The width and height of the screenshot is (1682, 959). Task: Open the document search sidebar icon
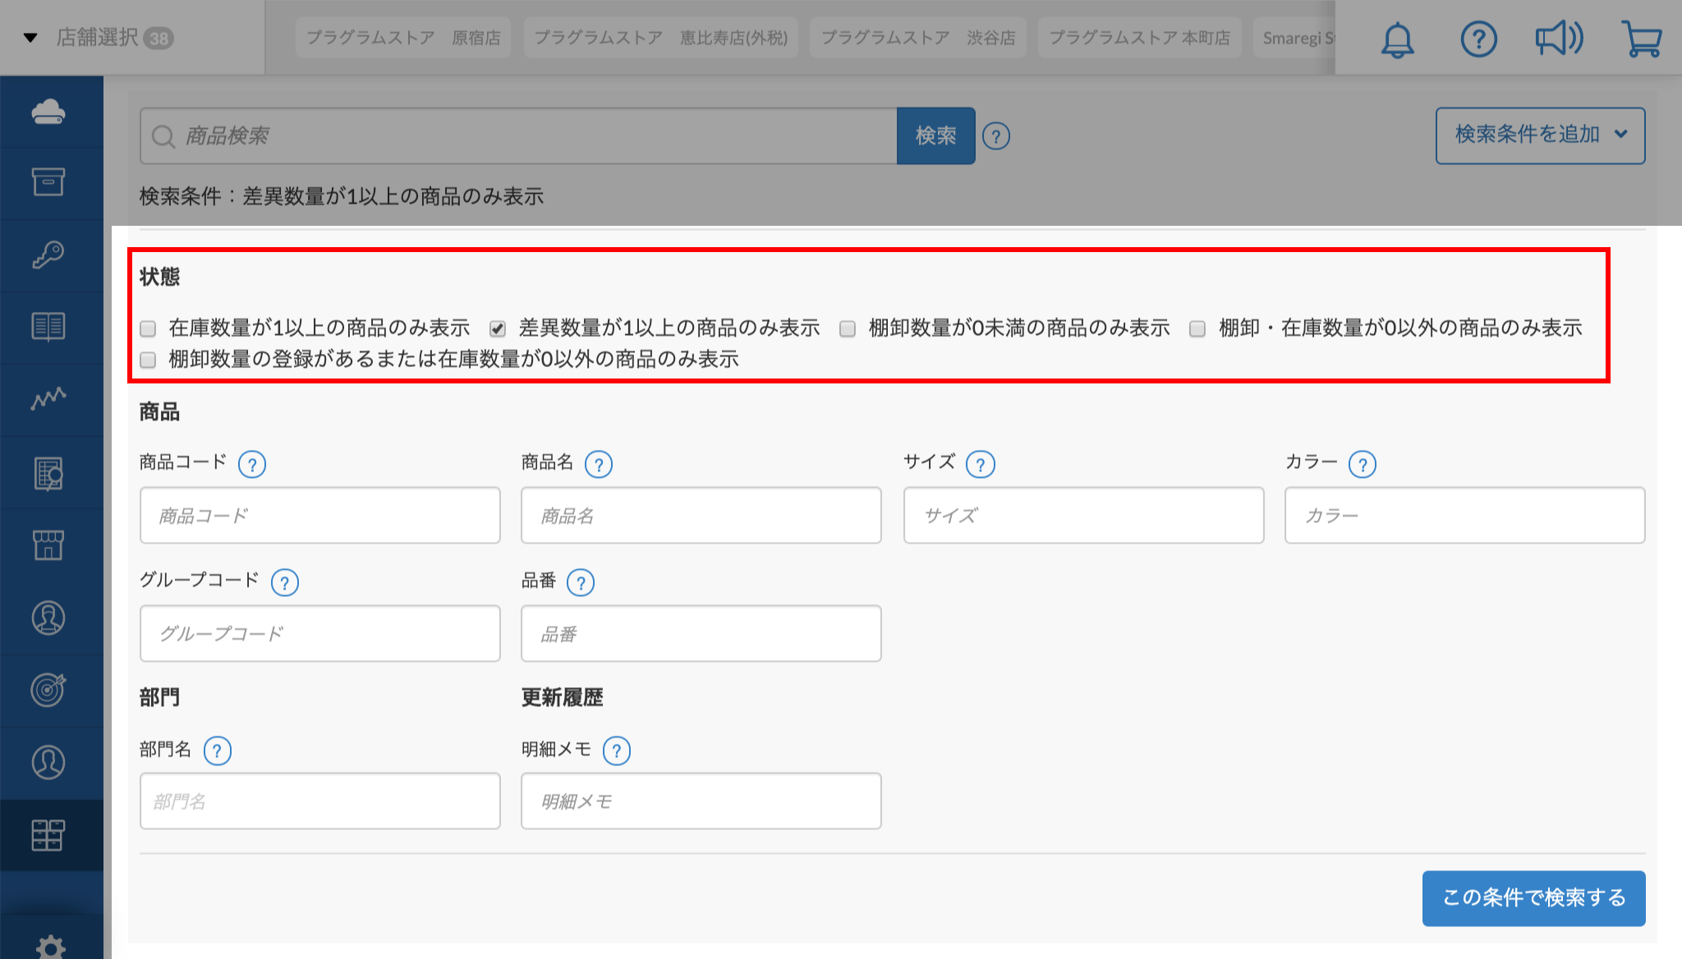48,474
